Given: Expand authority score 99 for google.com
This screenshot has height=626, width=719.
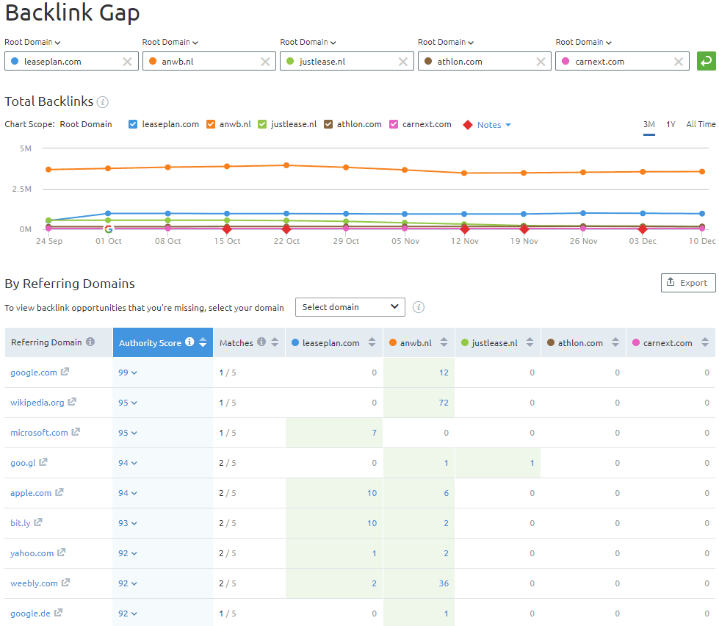Looking at the screenshot, I should [x=128, y=373].
